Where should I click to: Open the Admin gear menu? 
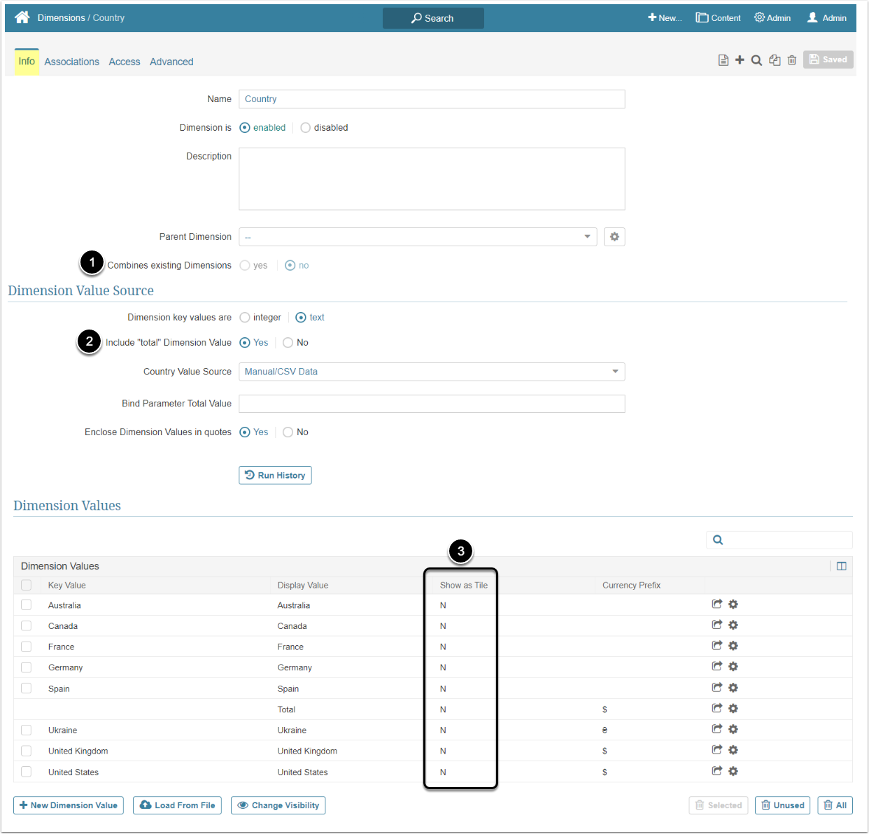point(772,17)
